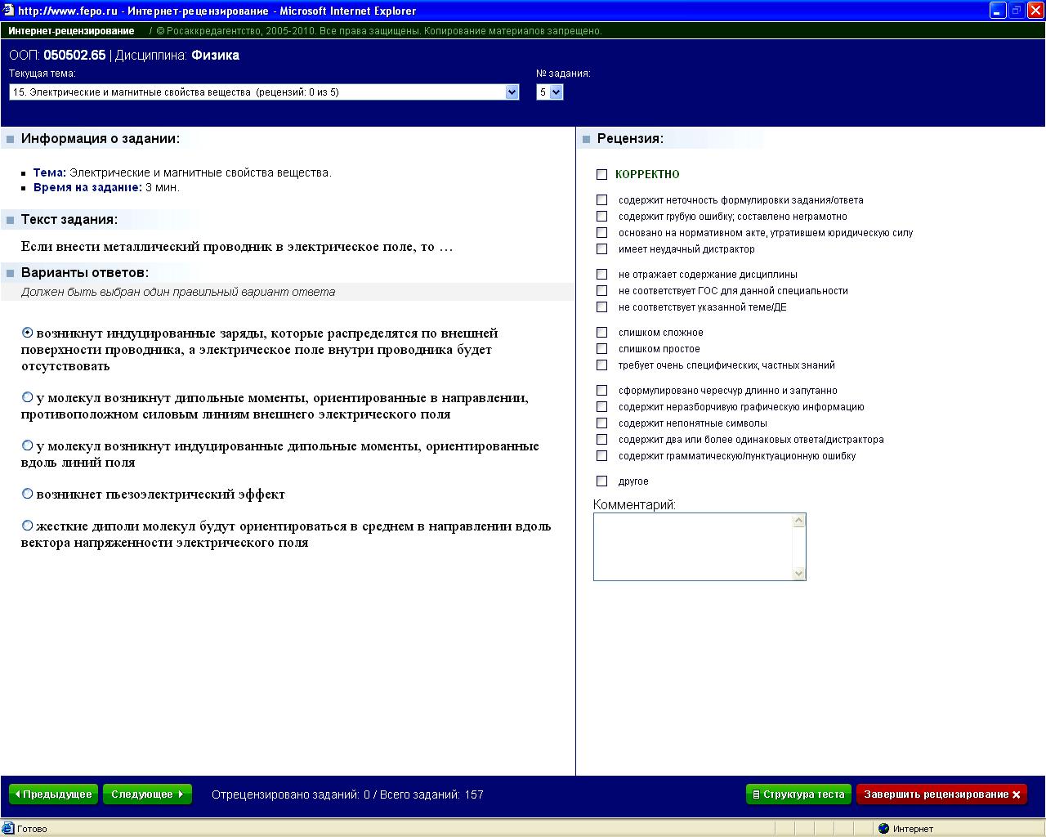Click 'Варианты ответов:' section heading
The width and height of the screenshot is (1046, 837).
(x=85, y=273)
